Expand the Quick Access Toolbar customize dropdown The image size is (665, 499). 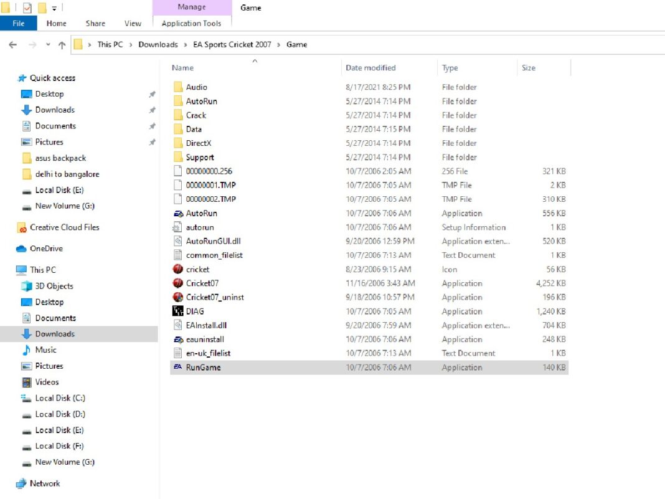point(54,8)
